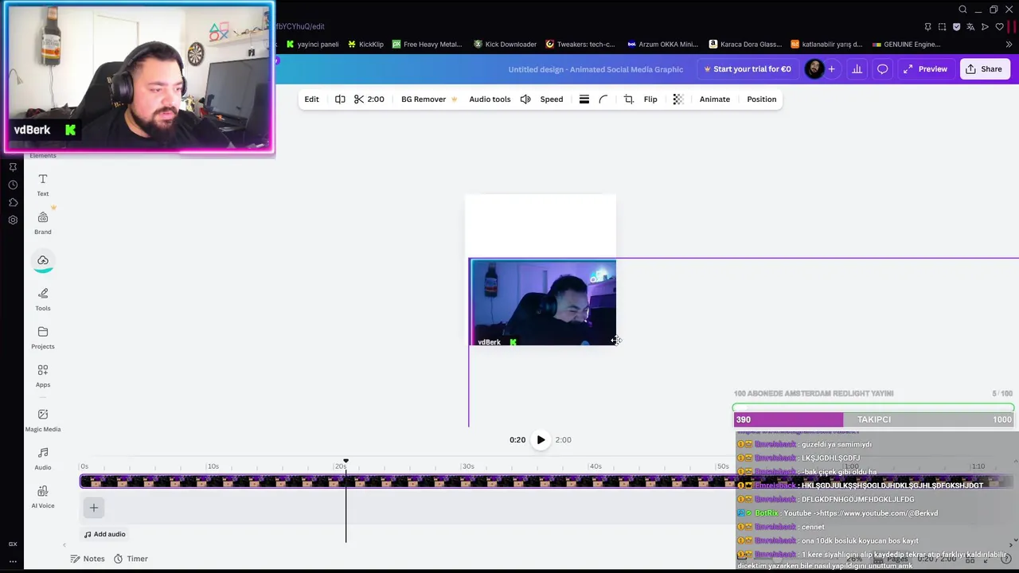Open the Karaca Dora Glass bookmark
This screenshot has height=573, width=1019.
tap(746, 45)
